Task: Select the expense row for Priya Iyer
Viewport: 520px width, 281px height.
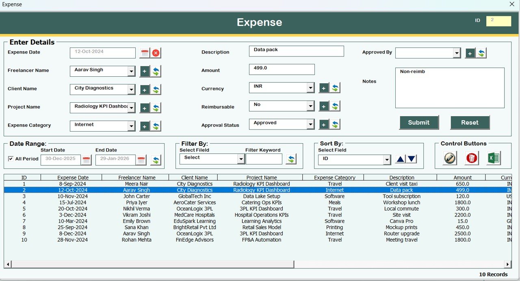Action: (137, 202)
